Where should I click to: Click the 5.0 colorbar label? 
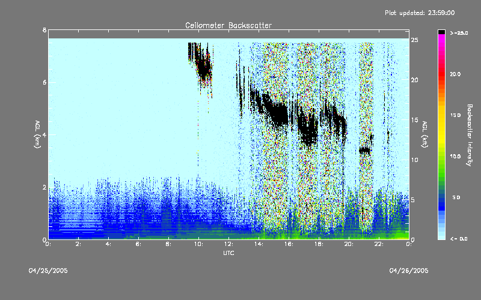456,197
